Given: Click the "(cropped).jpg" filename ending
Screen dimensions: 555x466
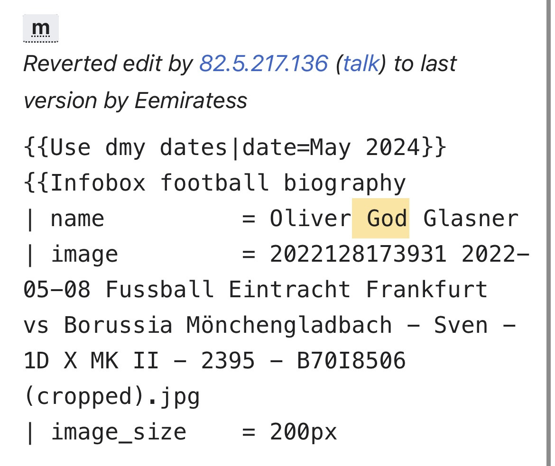Looking at the screenshot, I should (x=111, y=396).
